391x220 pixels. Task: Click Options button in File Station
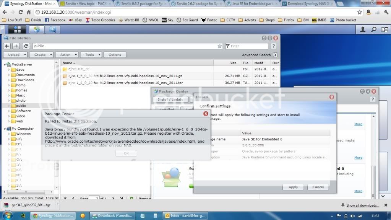115,55
